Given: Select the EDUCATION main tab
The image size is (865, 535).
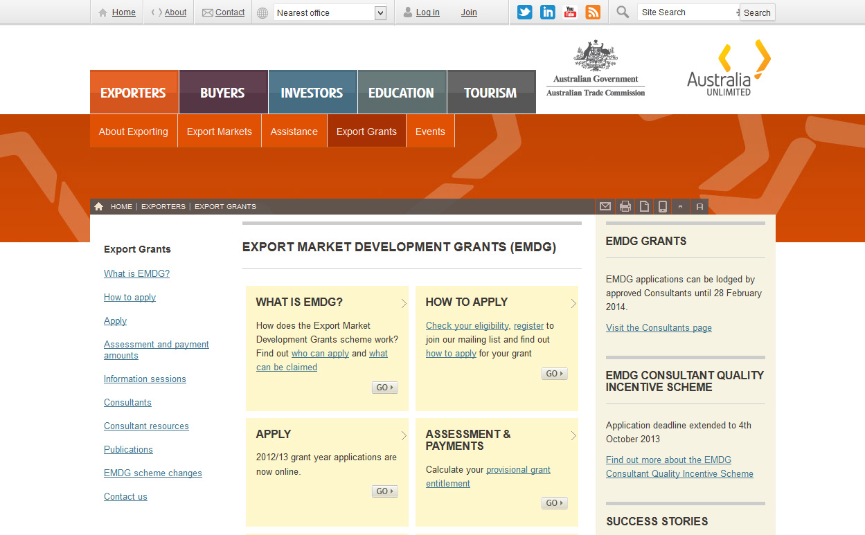Looking at the screenshot, I should pyautogui.click(x=402, y=92).
